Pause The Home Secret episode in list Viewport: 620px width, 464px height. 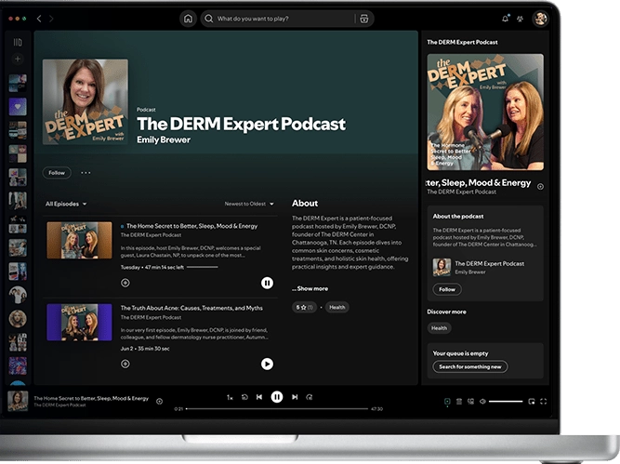click(x=267, y=283)
